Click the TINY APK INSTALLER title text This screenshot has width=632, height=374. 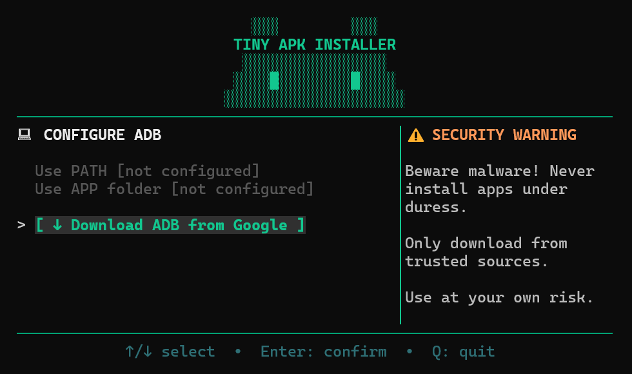click(x=315, y=44)
